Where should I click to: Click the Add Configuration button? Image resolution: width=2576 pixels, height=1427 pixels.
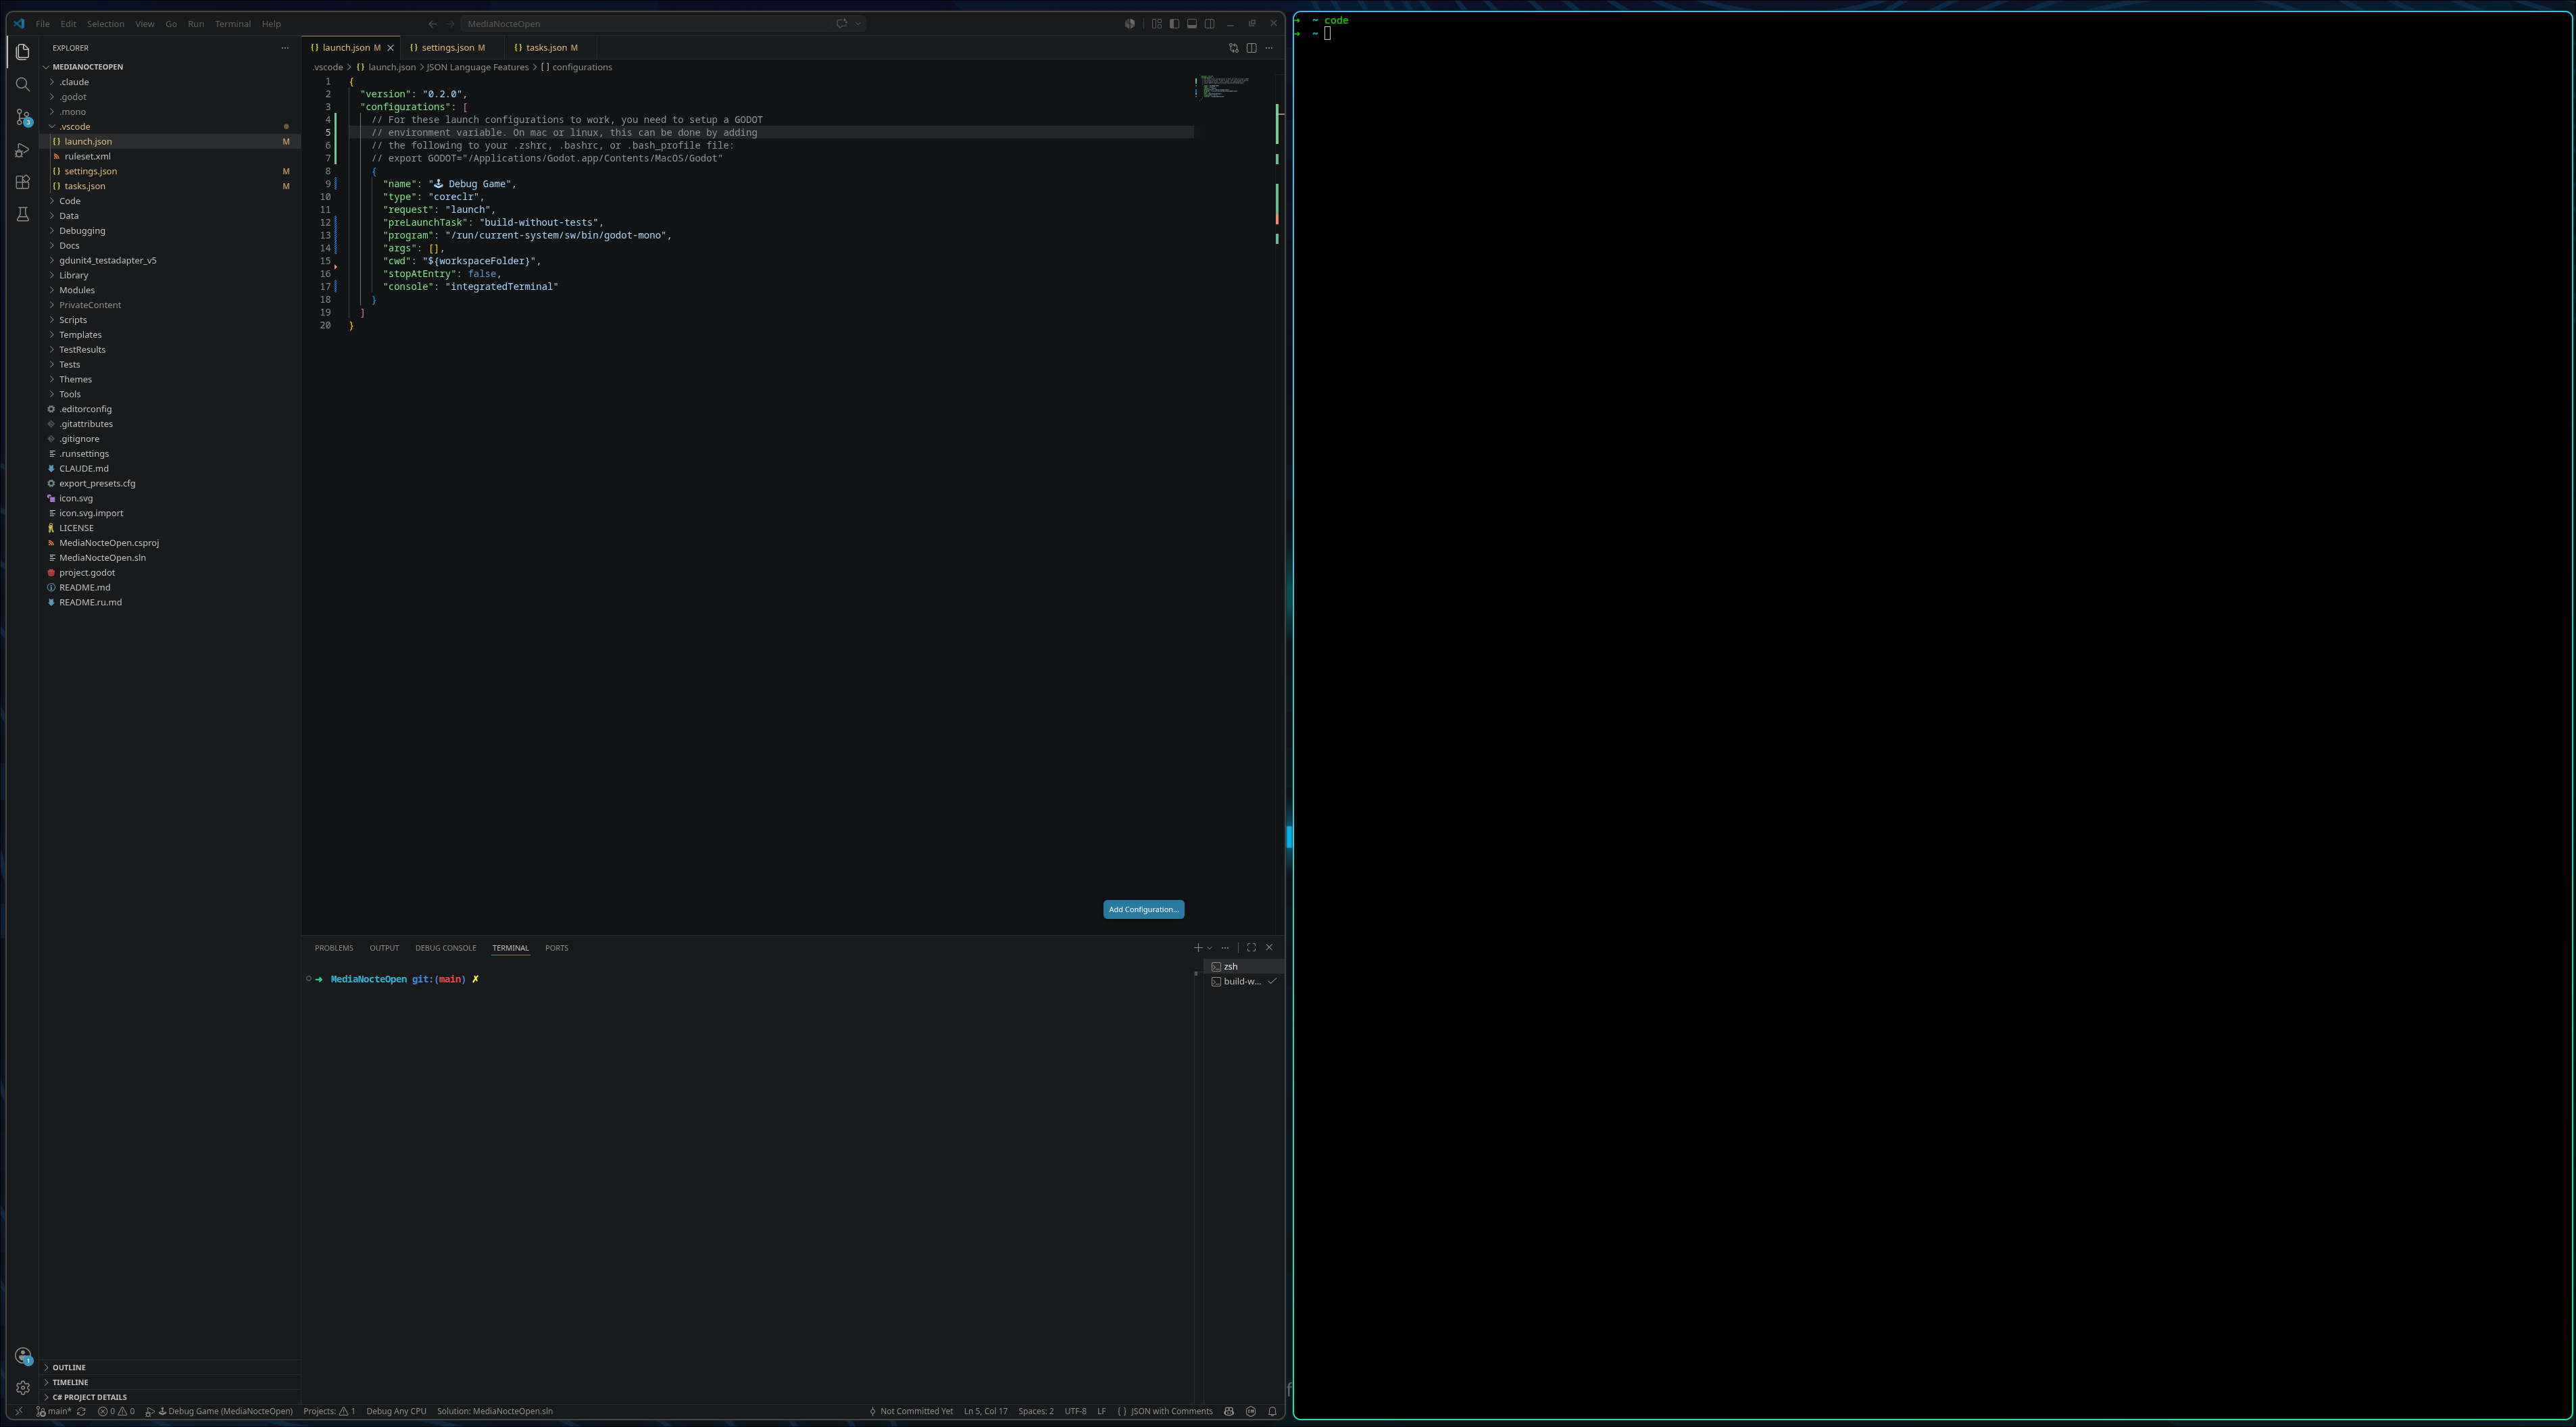[1143, 910]
